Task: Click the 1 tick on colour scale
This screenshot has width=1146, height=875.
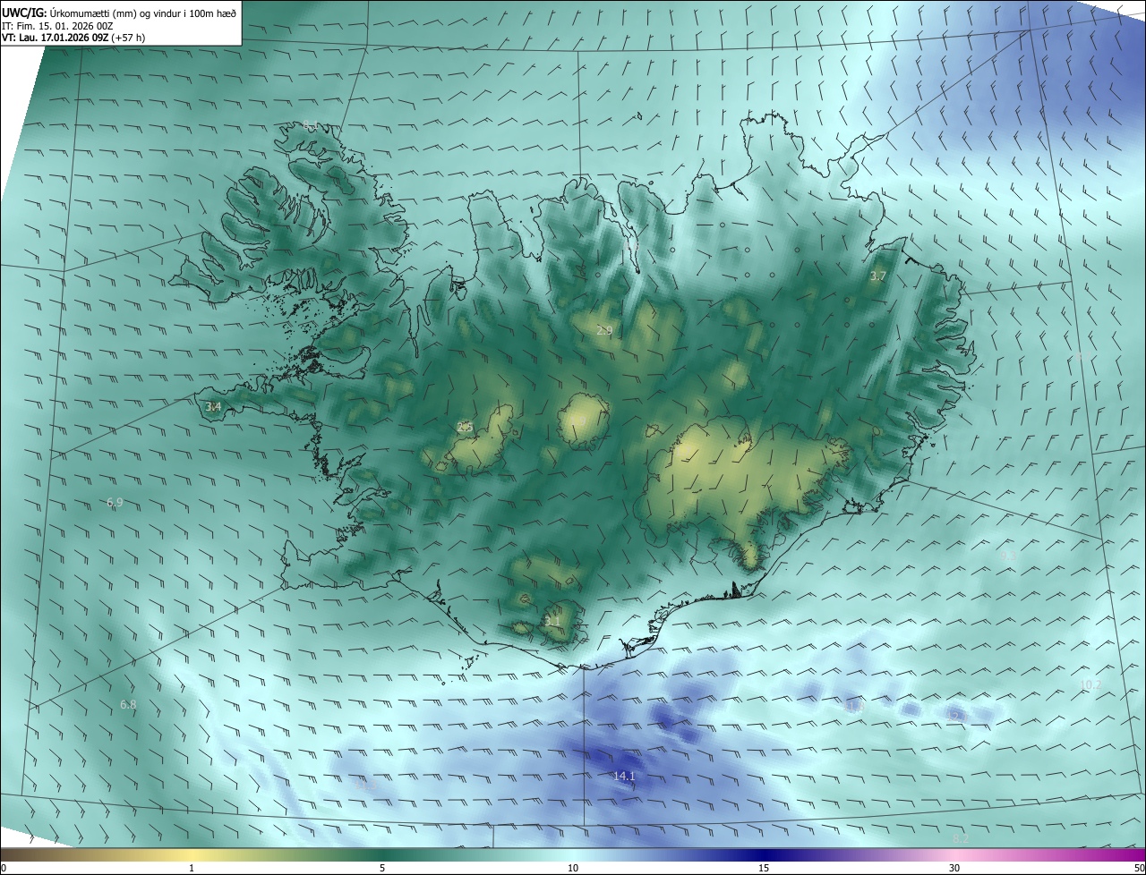Action: (192, 868)
